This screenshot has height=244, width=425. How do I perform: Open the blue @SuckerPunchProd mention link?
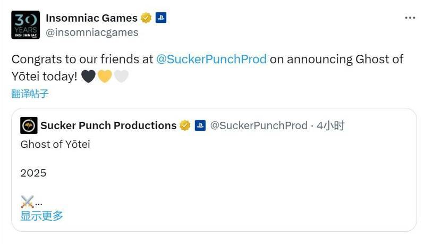[211, 59]
